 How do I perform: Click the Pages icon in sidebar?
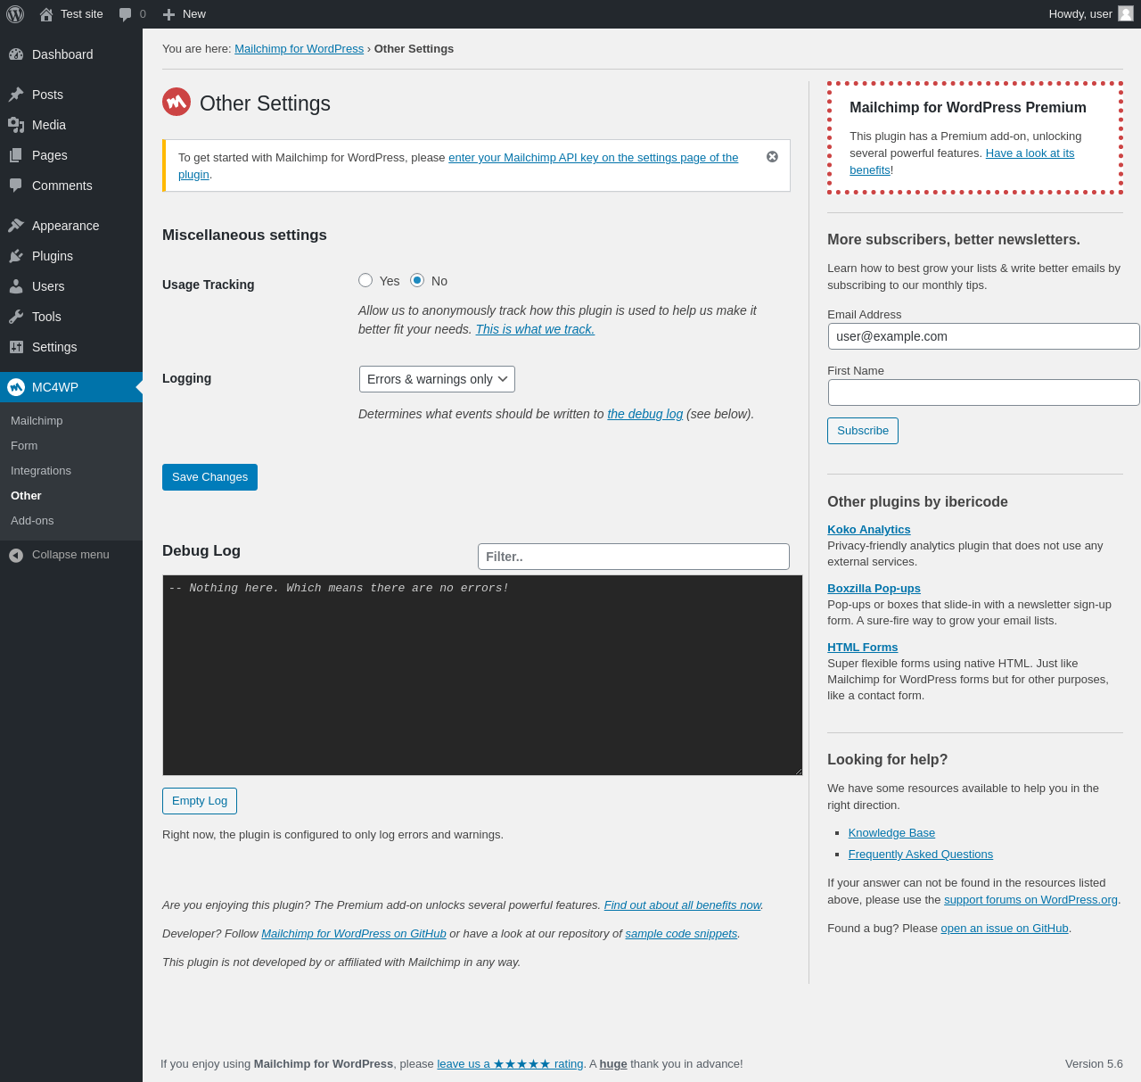[16, 155]
